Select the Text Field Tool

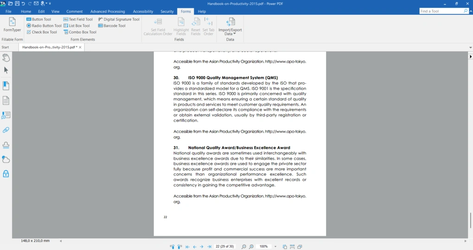[78, 19]
